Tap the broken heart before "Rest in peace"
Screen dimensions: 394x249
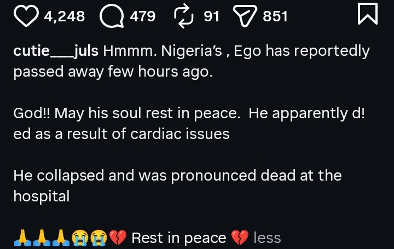tap(115, 238)
